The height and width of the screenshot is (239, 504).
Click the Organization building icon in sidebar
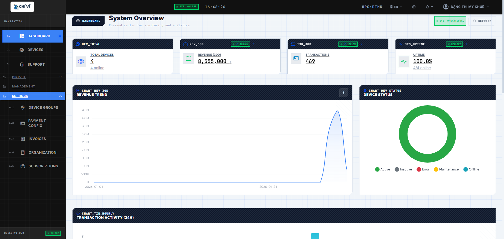click(23, 152)
